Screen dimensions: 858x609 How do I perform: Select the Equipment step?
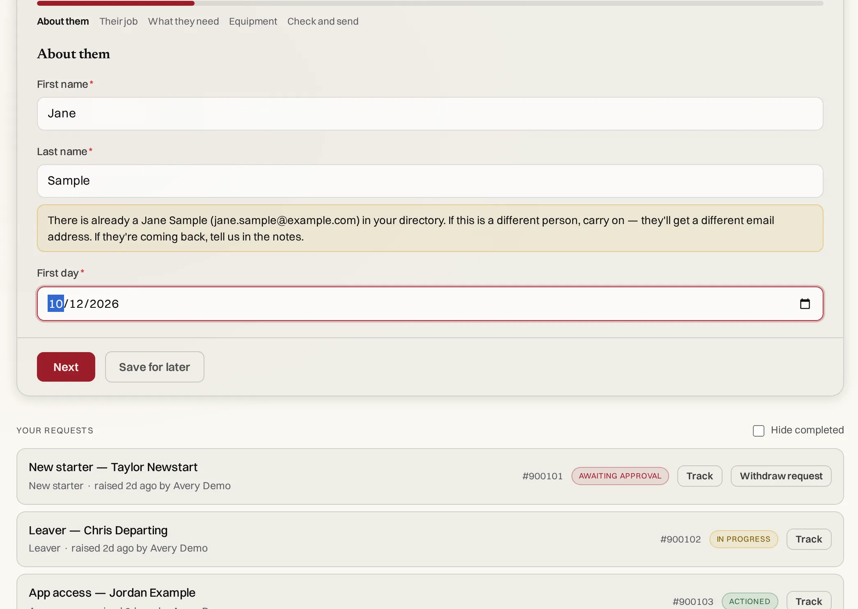click(x=253, y=21)
